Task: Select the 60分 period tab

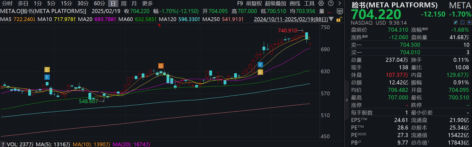Action: (x=99, y=4)
